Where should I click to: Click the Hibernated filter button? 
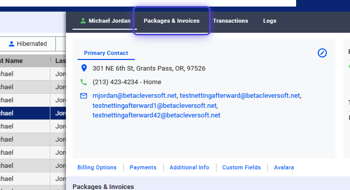pos(28,44)
